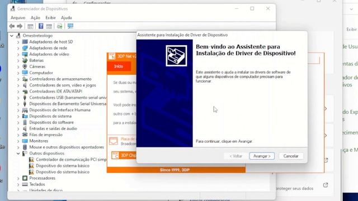The height and width of the screenshot is (201, 358).
Task: Collapse the Omestreteologo root node
Action: (x=12, y=36)
